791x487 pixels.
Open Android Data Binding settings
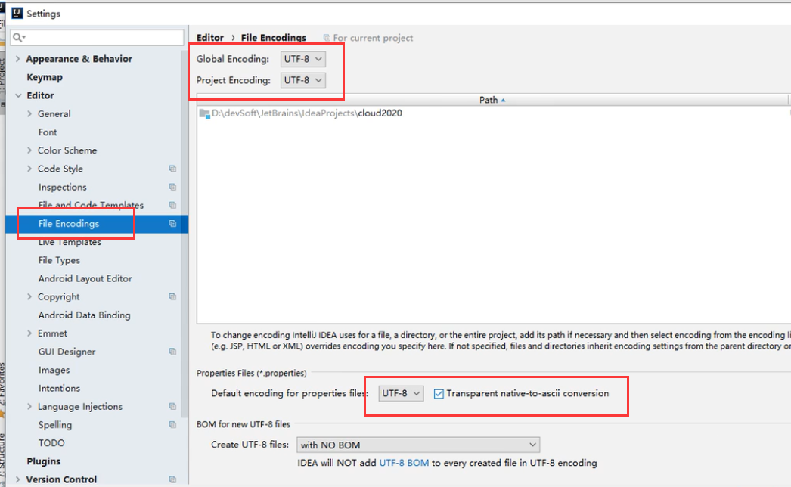coord(84,315)
